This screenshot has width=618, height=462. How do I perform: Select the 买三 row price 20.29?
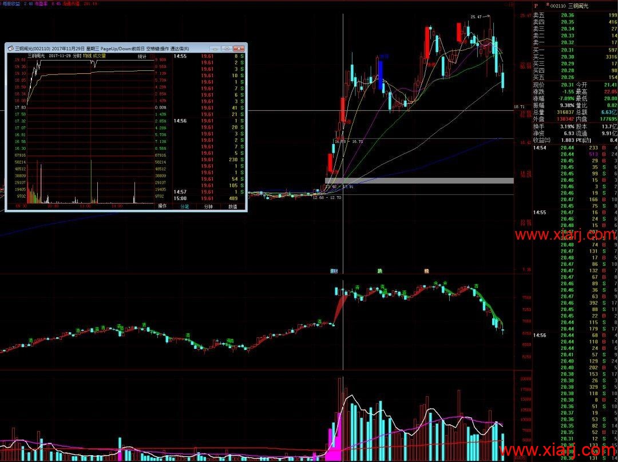tap(568, 63)
